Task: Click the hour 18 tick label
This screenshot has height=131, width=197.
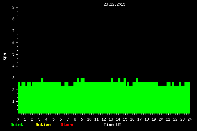Action: 146,119
